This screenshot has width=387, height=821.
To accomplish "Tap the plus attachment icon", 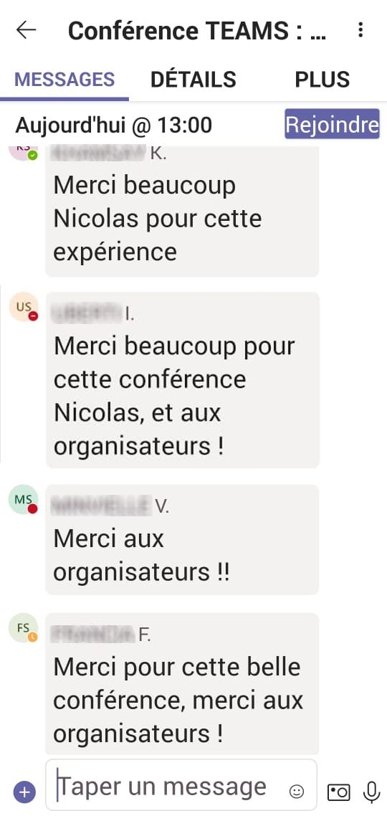I will [24, 792].
